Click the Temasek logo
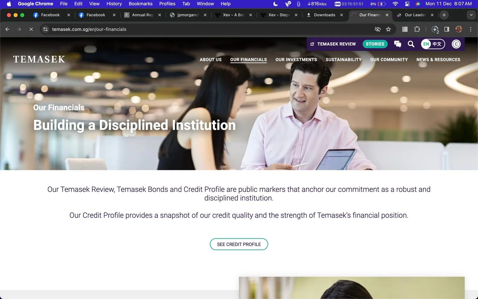This screenshot has height=299, width=478. (39, 59)
